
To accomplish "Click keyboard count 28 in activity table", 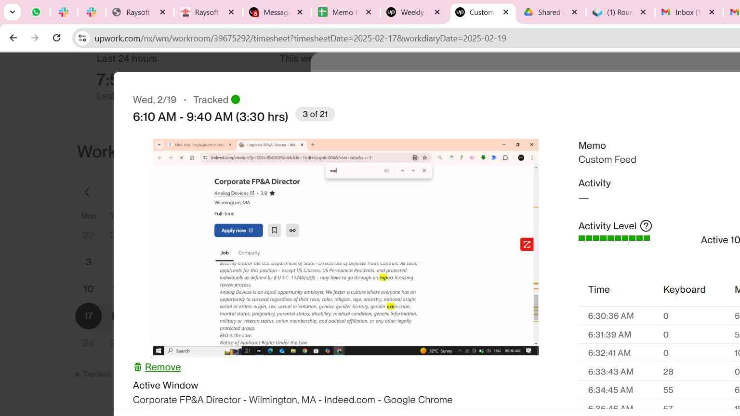I will (x=668, y=372).
